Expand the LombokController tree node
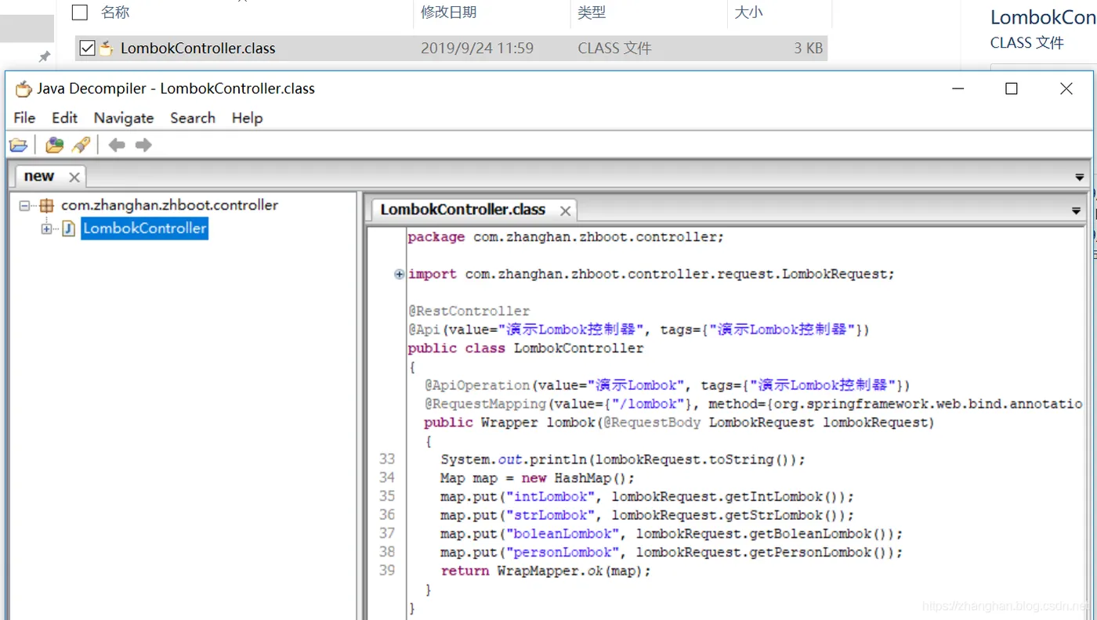The height and width of the screenshot is (620, 1097). 47,229
